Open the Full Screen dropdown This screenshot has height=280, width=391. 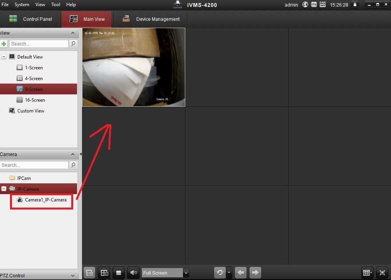pos(186,273)
